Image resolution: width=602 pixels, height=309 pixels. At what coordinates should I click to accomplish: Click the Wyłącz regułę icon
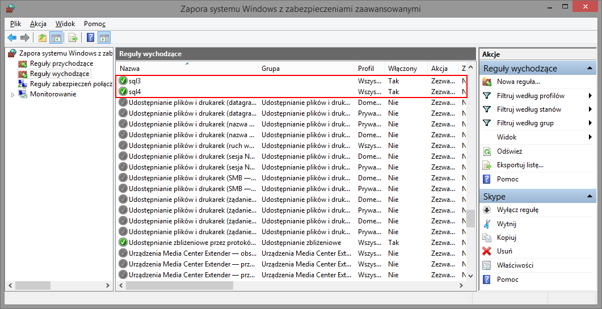pyautogui.click(x=487, y=210)
